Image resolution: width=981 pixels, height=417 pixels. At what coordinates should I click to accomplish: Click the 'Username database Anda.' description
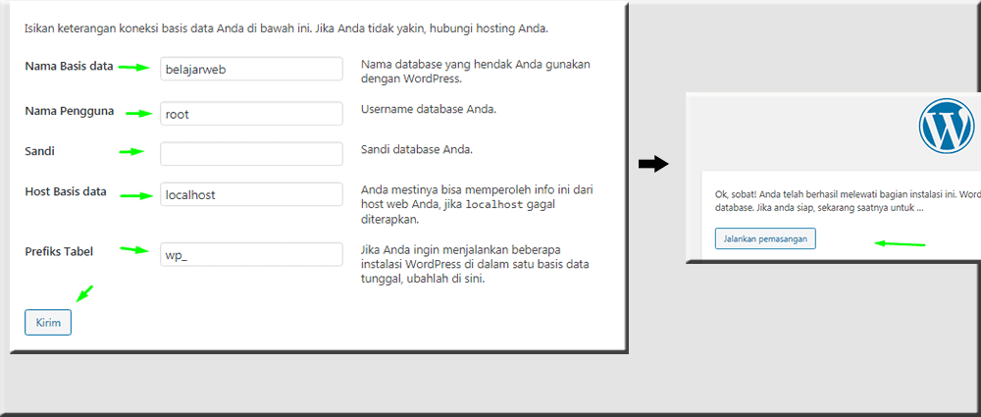(429, 110)
